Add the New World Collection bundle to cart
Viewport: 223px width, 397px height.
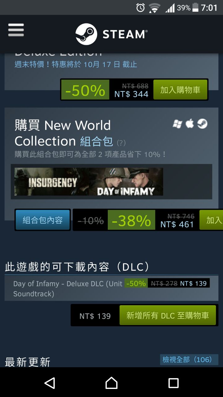coord(211,220)
